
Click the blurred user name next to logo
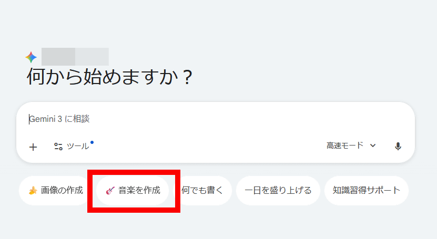(75, 57)
